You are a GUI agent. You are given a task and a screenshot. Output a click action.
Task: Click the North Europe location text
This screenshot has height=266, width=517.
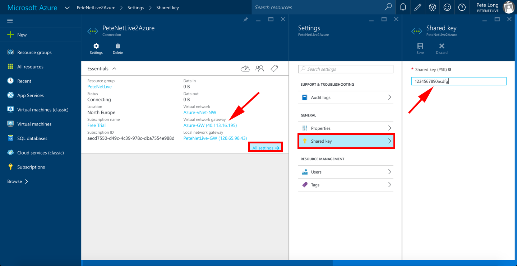(x=101, y=113)
